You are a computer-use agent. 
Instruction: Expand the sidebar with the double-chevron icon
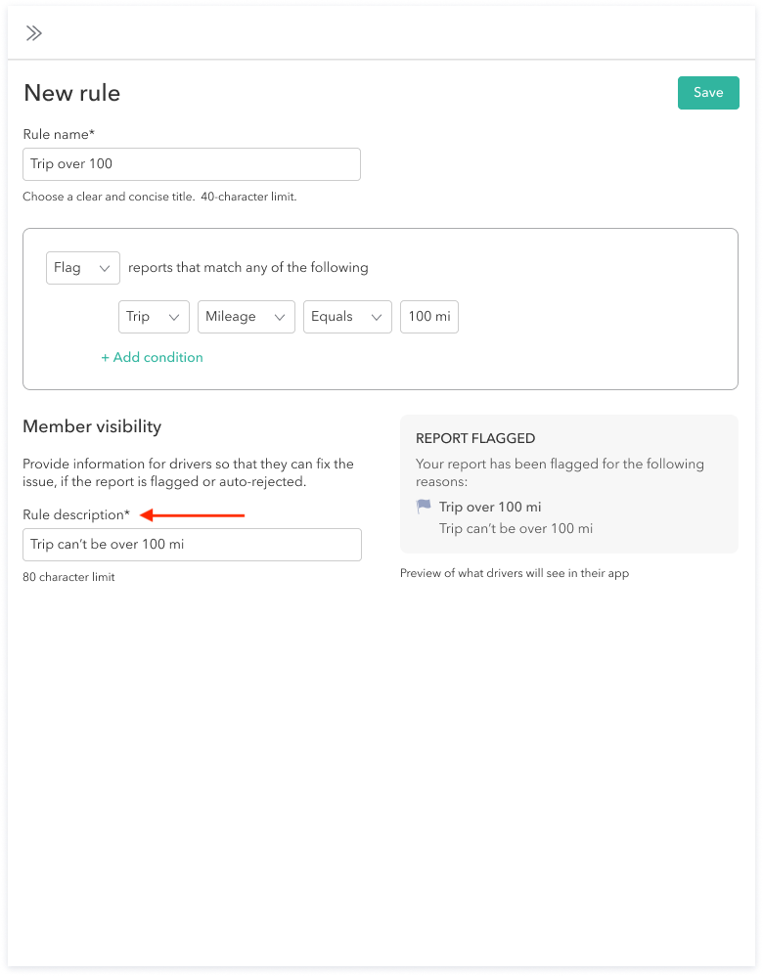[x=34, y=33]
